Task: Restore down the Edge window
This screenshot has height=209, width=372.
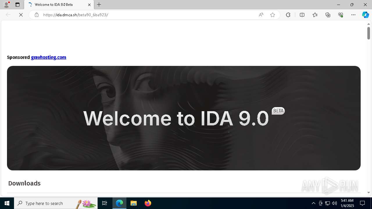Action: click(352, 5)
